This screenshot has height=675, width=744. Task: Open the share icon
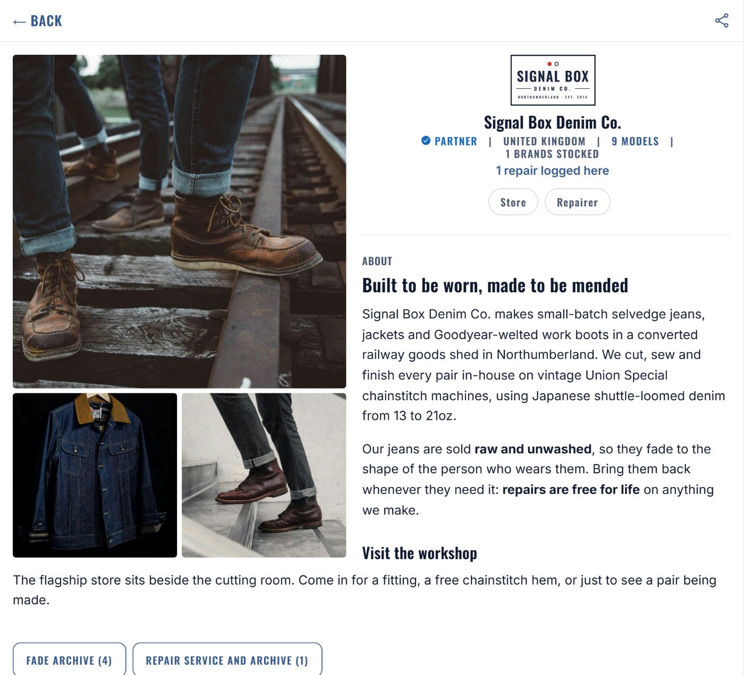[x=722, y=21]
